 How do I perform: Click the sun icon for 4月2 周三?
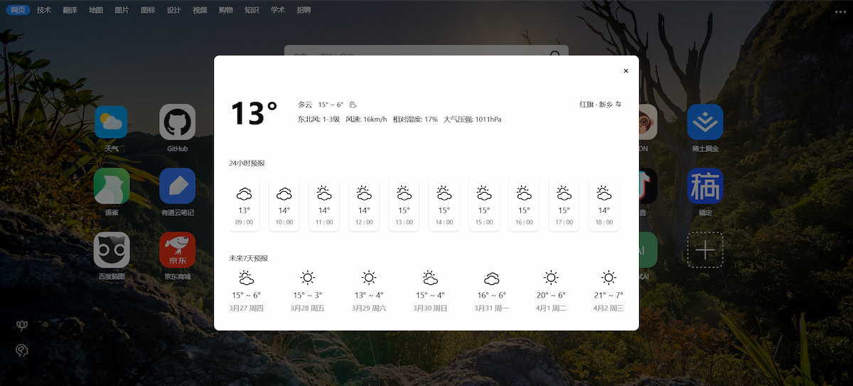(x=608, y=278)
